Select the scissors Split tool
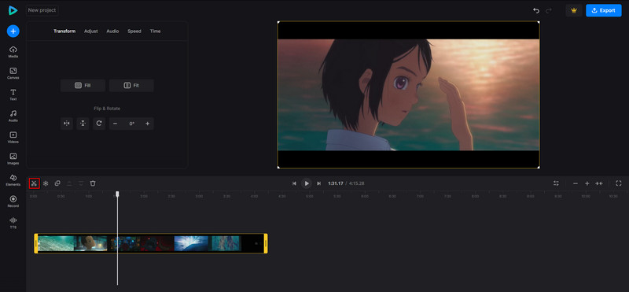629x292 pixels. [34, 183]
